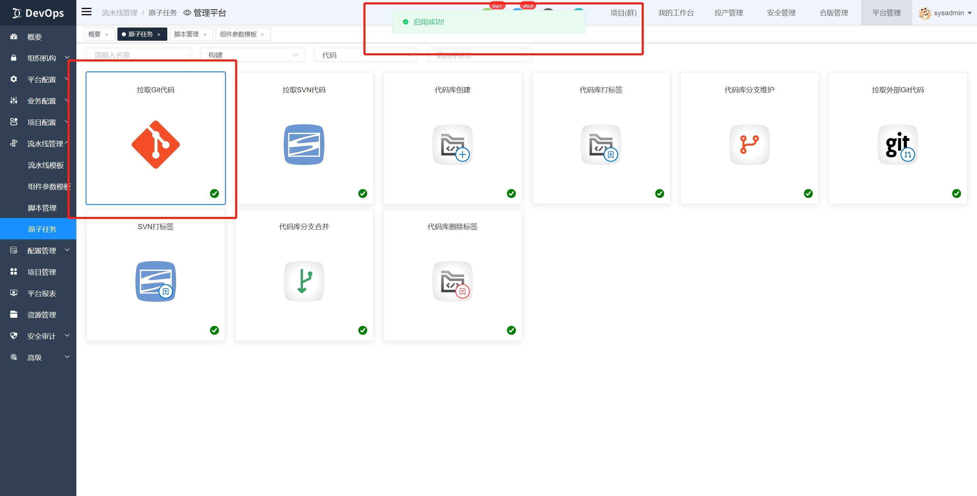This screenshot has height=496, width=977.
Task: Click the folder icon for 代码库删除标签
Action: point(452,281)
